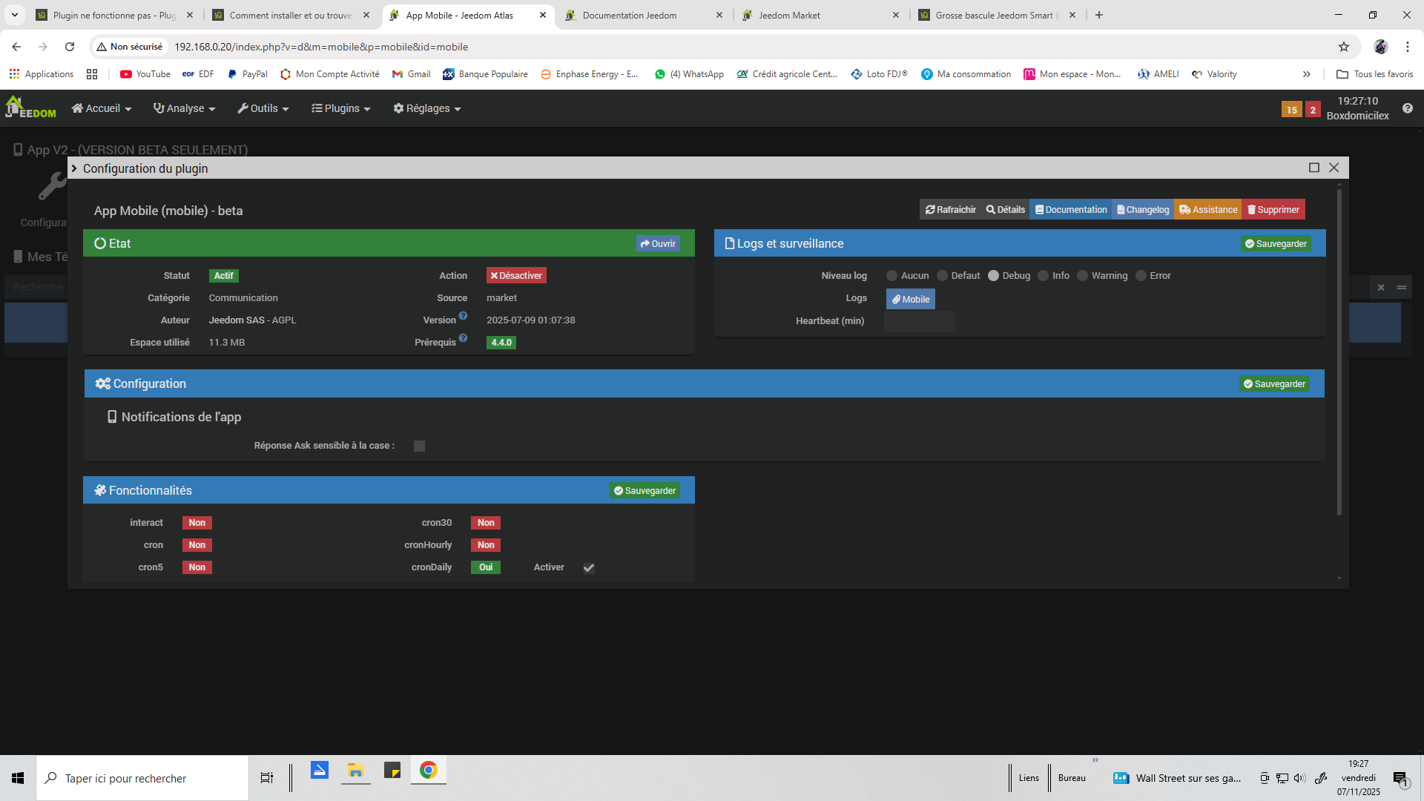Toggle Réponse Ask sensible à la case checkbox
The height and width of the screenshot is (801, 1424).
point(419,446)
